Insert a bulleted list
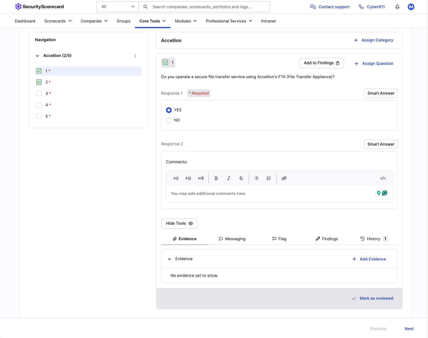Viewport: 428px width, 338px height. pyautogui.click(x=256, y=178)
